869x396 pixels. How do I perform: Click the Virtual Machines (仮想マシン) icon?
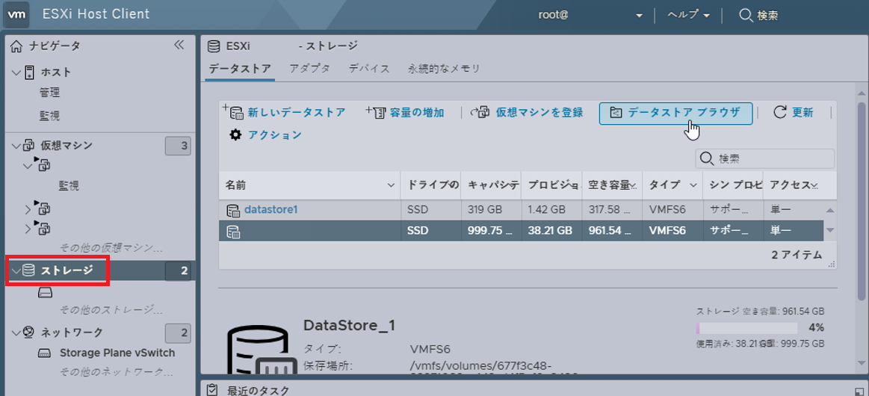tap(29, 146)
